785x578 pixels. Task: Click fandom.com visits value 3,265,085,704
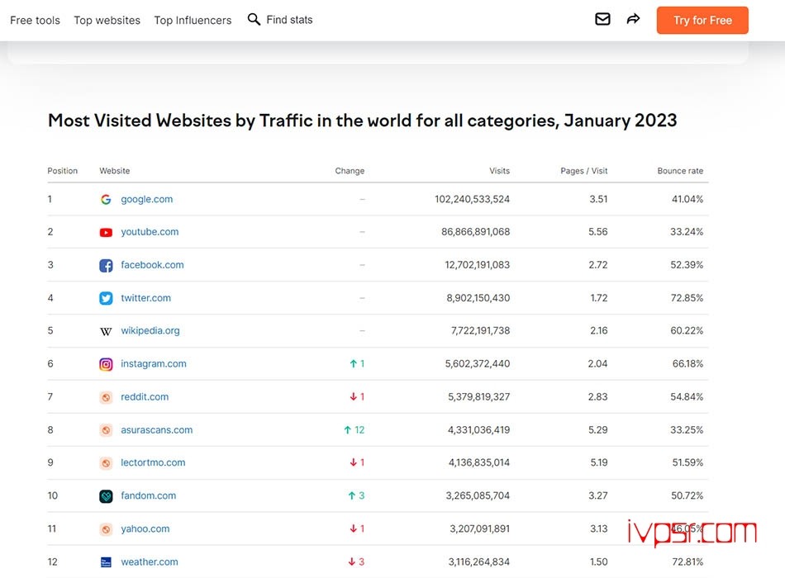coord(478,495)
